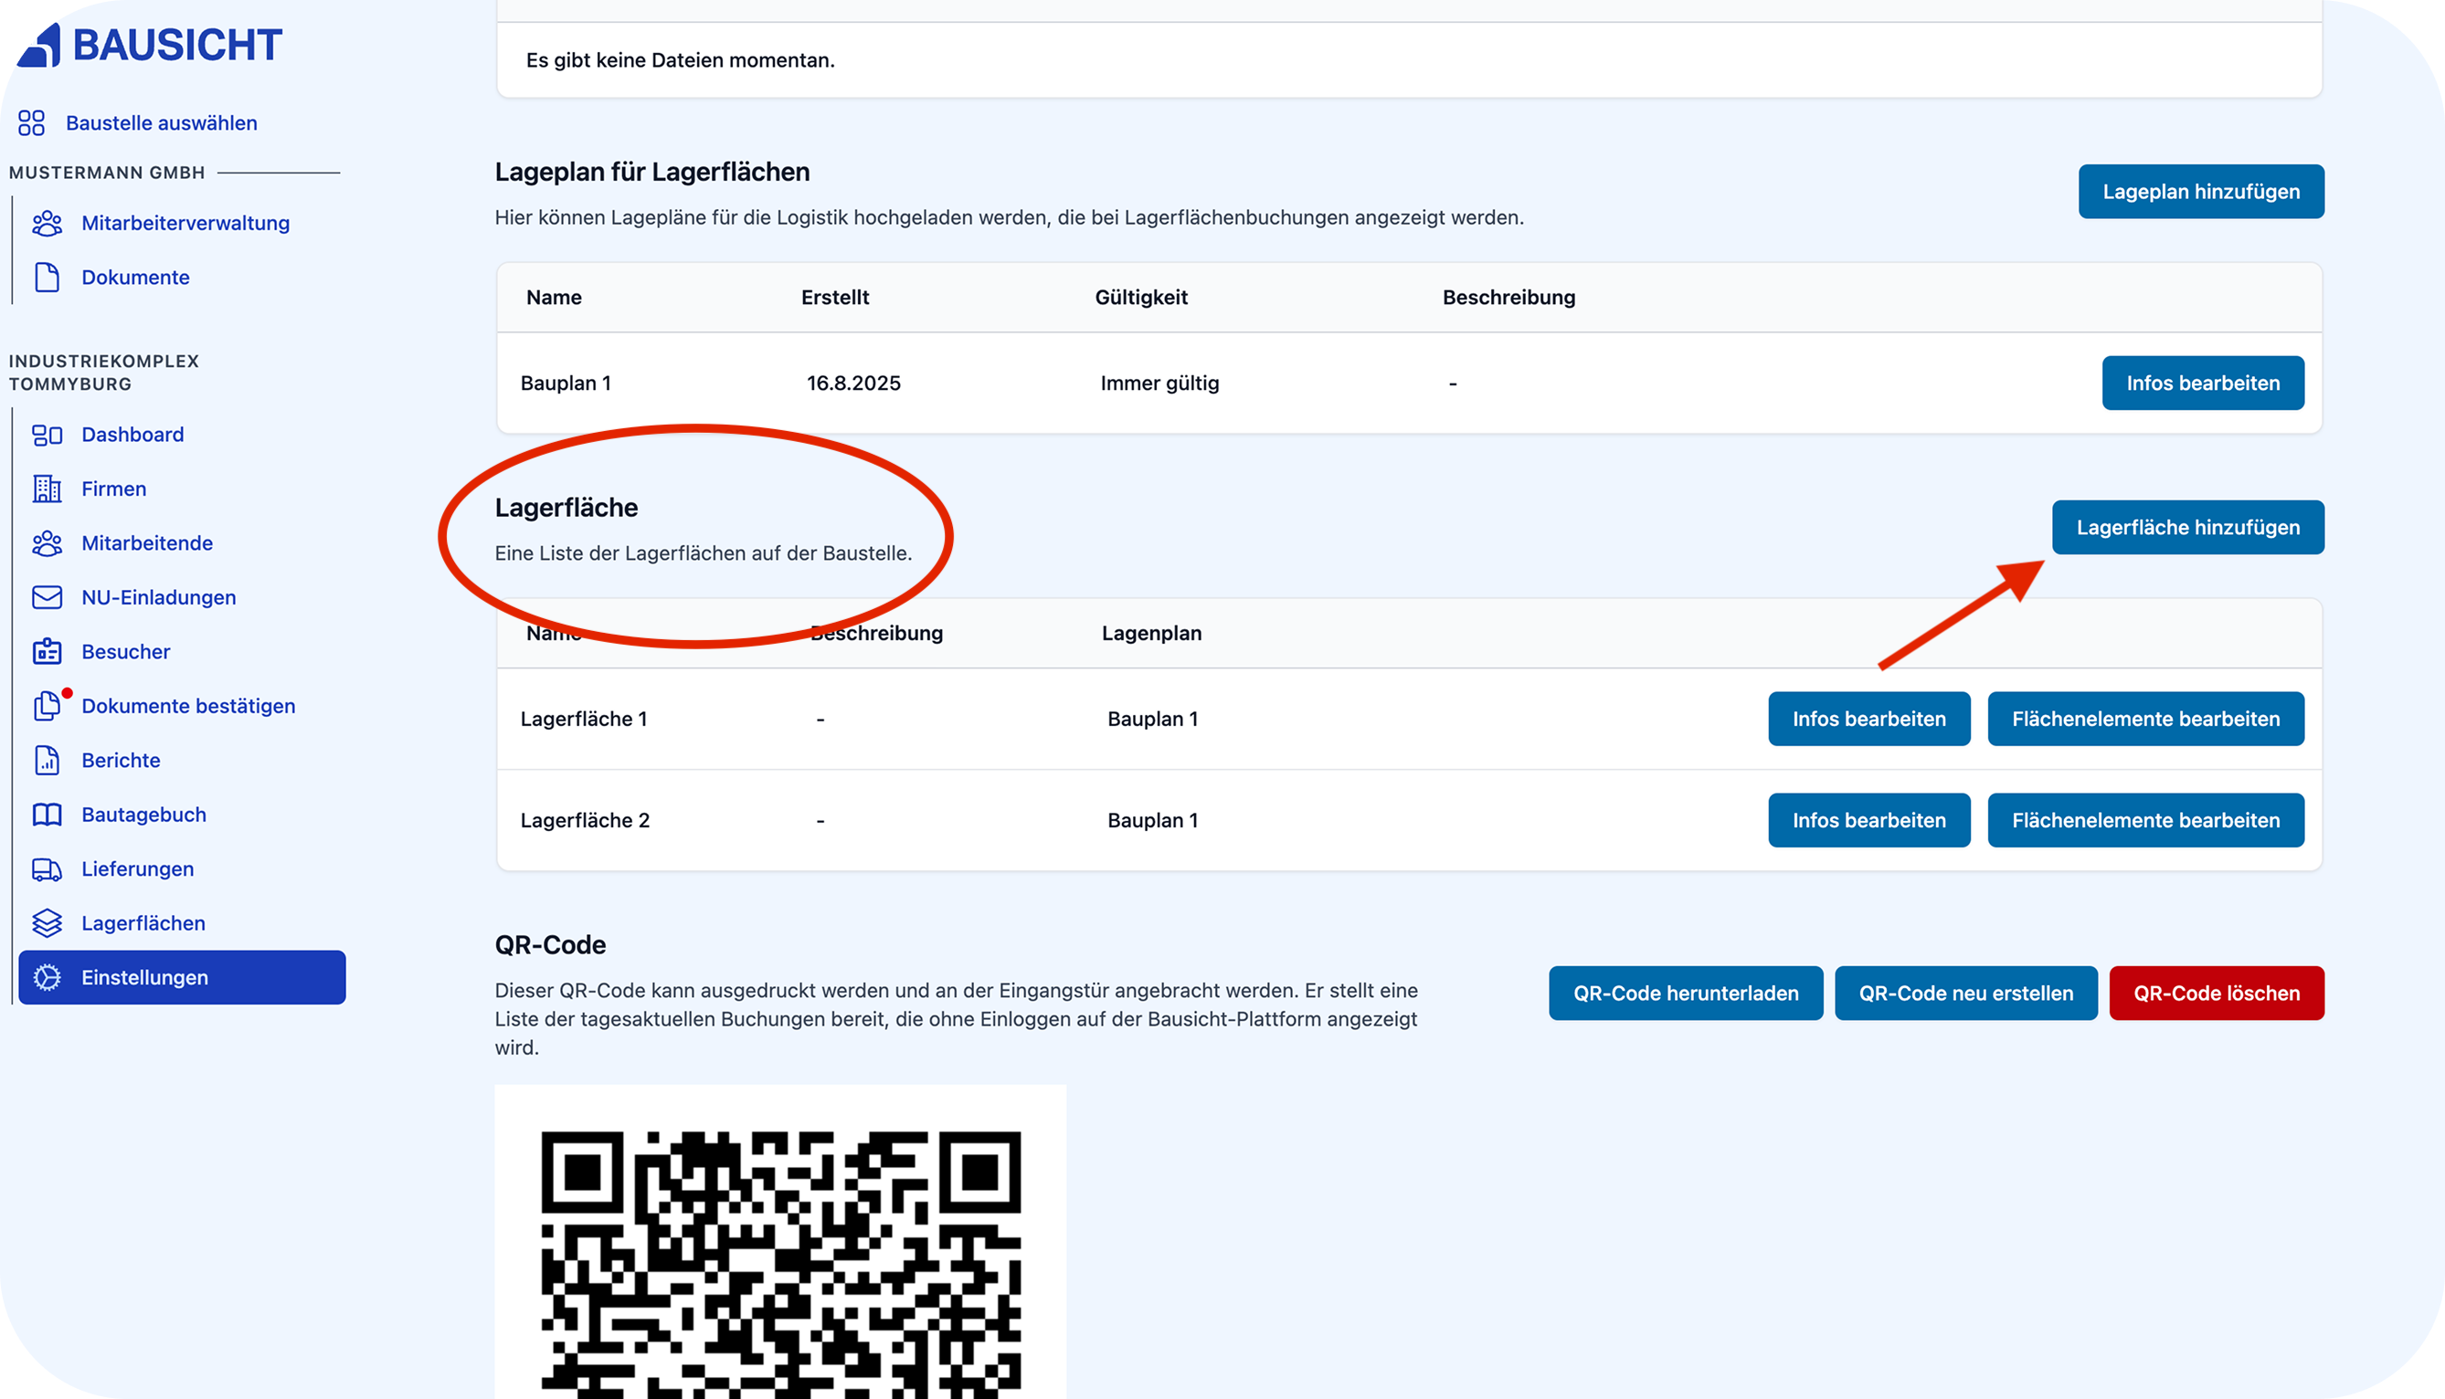2445x1399 pixels.
Task: Click the Firmen building icon
Action: (48, 489)
